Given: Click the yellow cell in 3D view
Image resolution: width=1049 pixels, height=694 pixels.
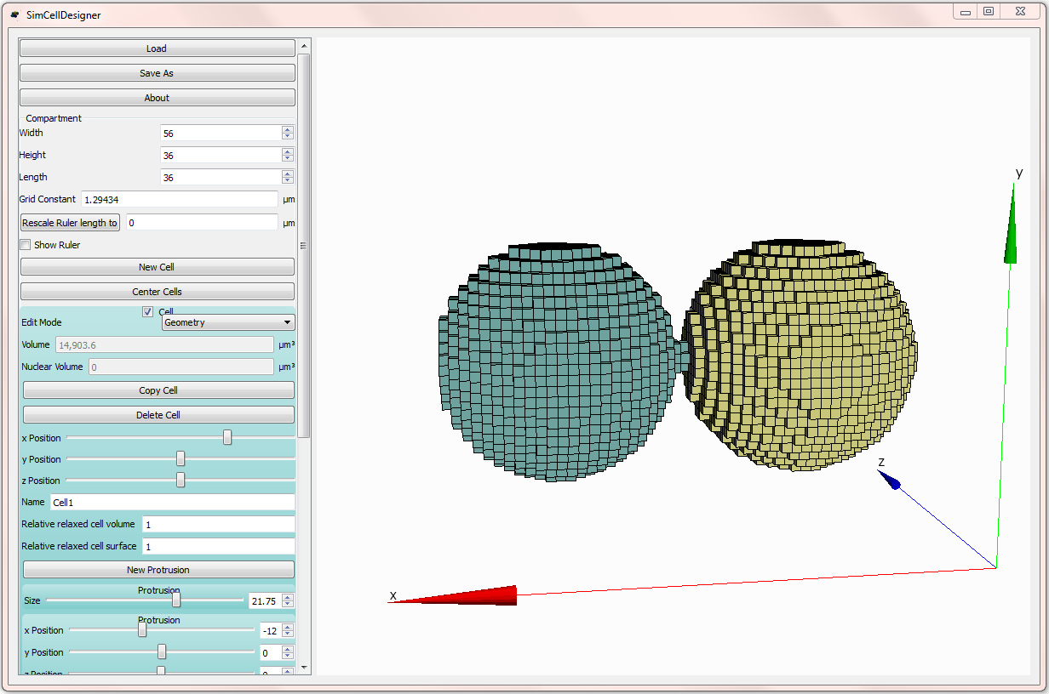Looking at the screenshot, I should point(800,356).
